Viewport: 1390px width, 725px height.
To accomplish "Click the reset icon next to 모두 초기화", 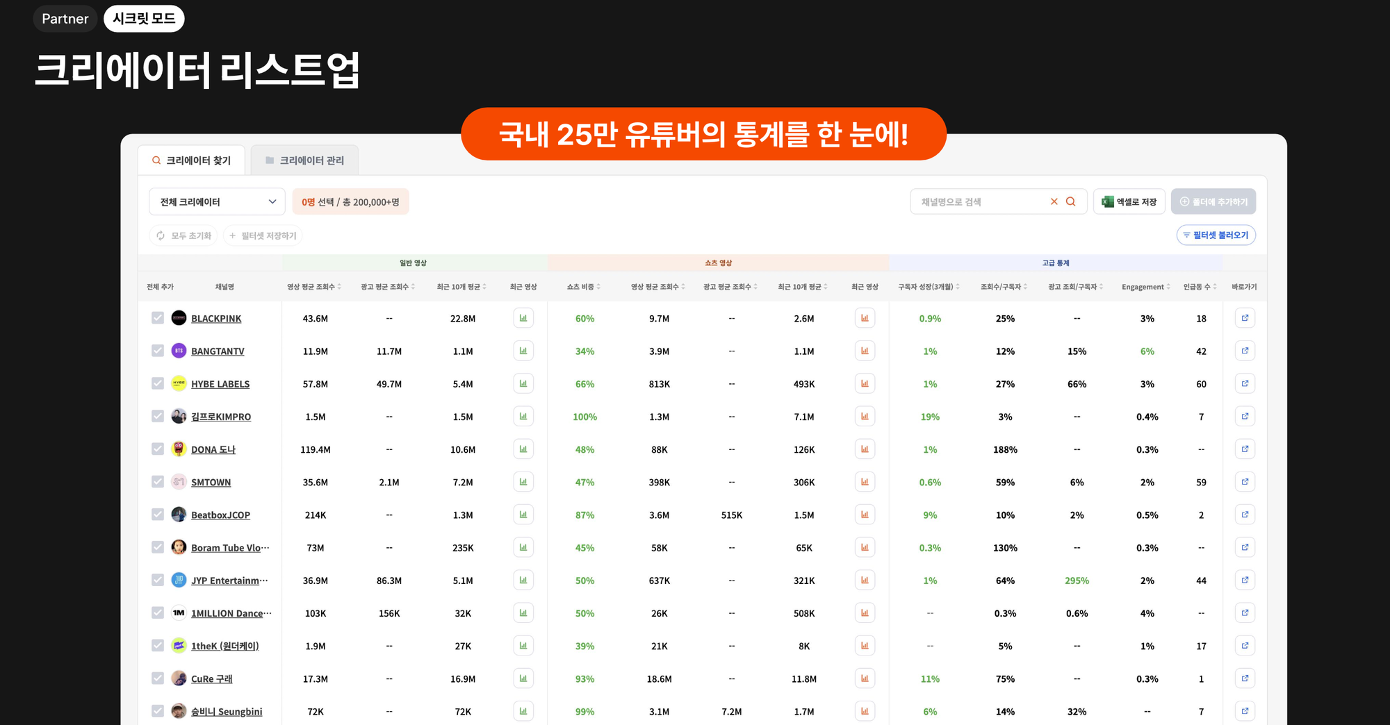I will click(161, 235).
